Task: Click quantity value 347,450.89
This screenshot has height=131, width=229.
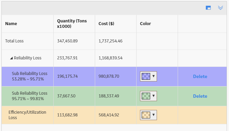Action: point(67,41)
